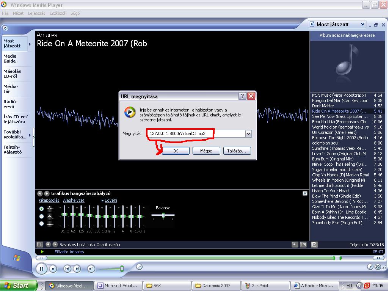The width and height of the screenshot is (389, 292).
Task: Click the Tallózás... browse button
Action: pos(237,151)
